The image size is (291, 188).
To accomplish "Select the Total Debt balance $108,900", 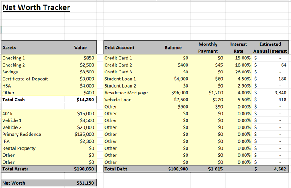I will pyautogui.click(x=178, y=169).
